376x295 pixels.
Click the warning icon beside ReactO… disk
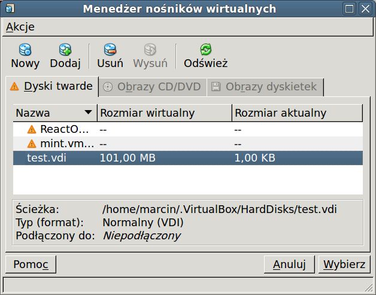click(x=32, y=129)
